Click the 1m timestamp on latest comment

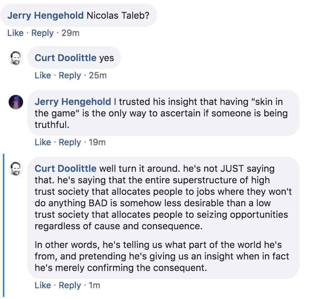click(x=94, y=285)
